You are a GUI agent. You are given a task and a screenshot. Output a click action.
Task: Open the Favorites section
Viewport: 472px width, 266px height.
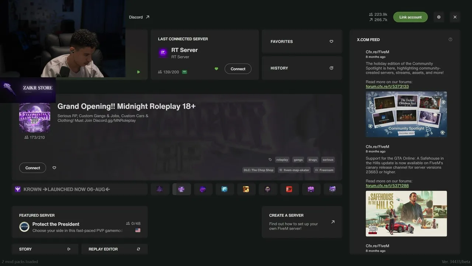coord(302,41)
